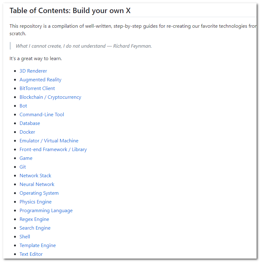
Task: Click the Game link
Action: click(26, 158)
